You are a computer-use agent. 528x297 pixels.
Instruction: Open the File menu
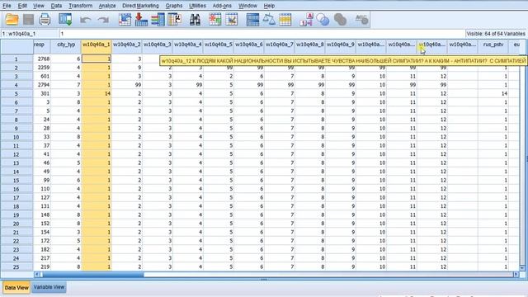pos(7,6)
